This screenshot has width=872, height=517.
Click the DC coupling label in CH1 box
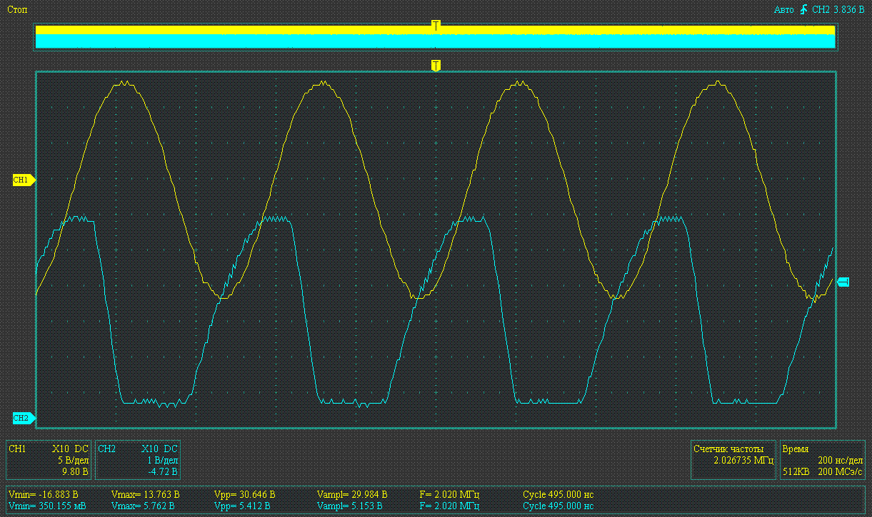(x=82, y=449)
